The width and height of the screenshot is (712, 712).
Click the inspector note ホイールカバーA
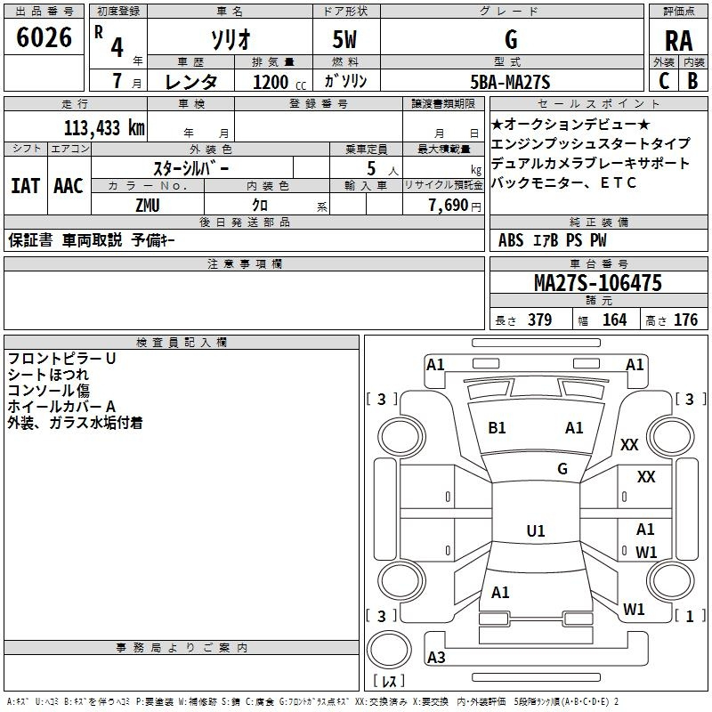click(61, 407)
